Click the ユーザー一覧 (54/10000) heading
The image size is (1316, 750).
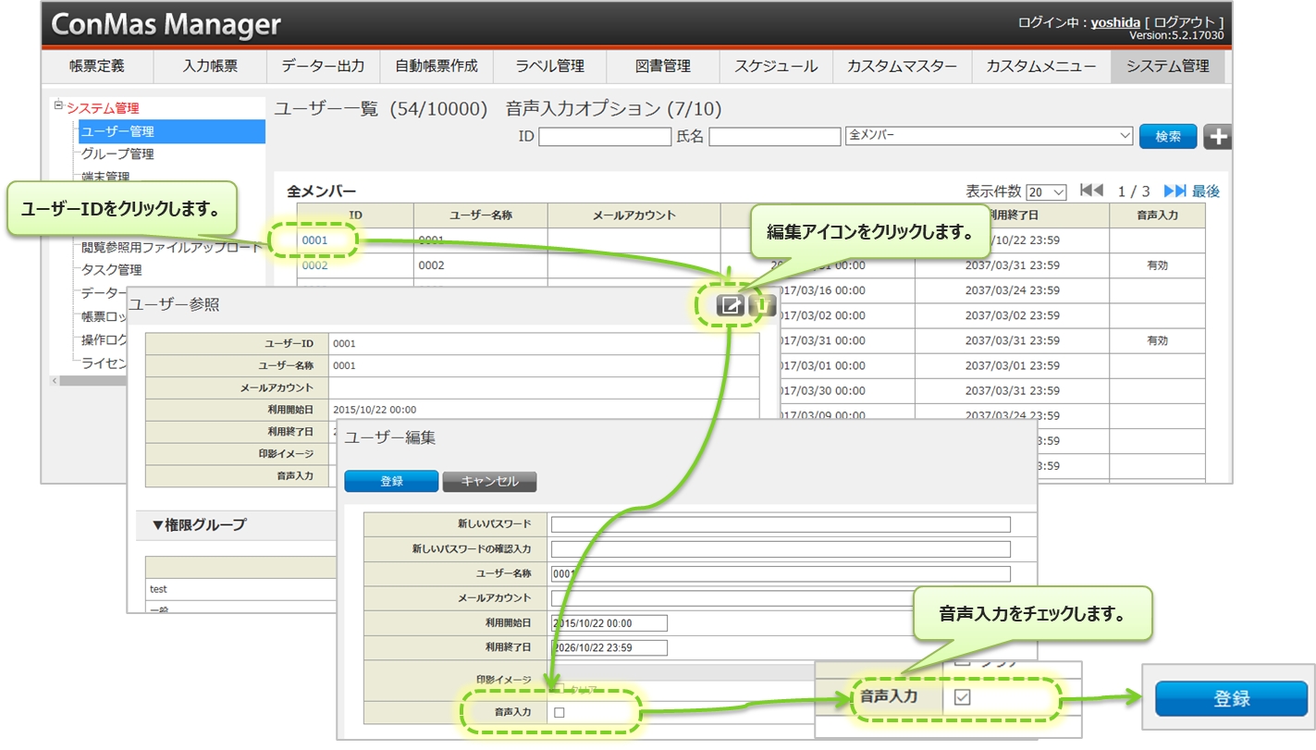coord(381,109)
